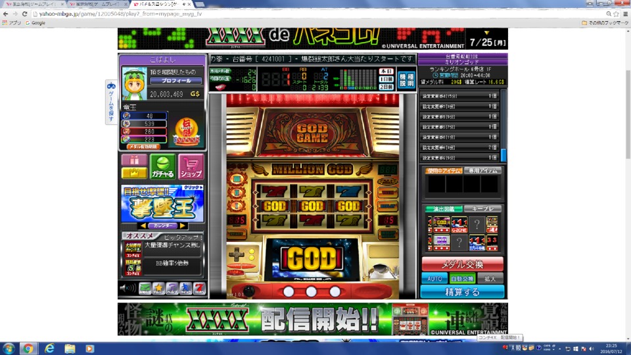This screenshot has height=355, width=631.
Task: Select the ticket row showing 2個
Action: [x=459, y=147]
